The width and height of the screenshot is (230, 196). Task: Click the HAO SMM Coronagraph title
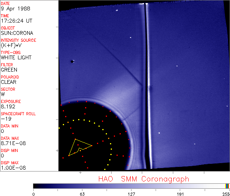coord(144,179)
